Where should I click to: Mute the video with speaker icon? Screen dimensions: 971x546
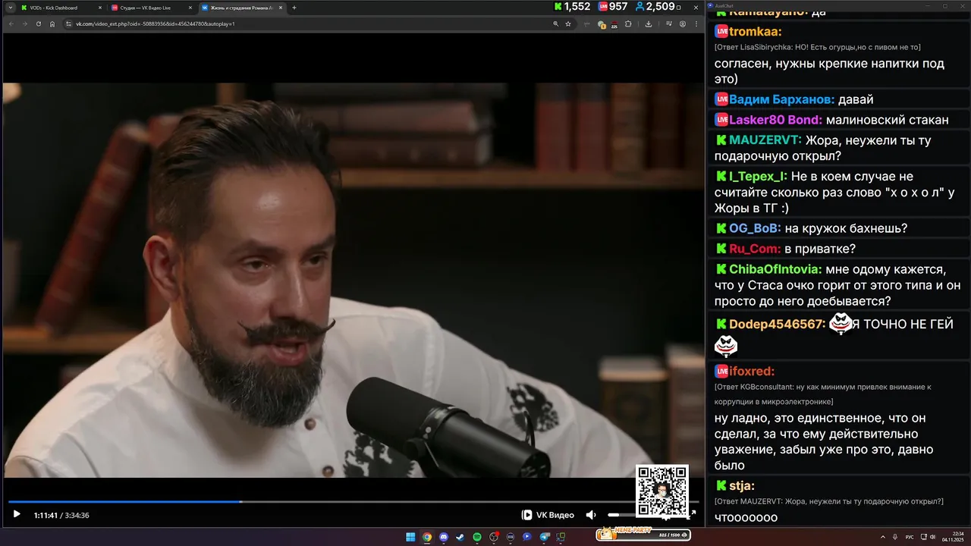click(x=591, y=515)
